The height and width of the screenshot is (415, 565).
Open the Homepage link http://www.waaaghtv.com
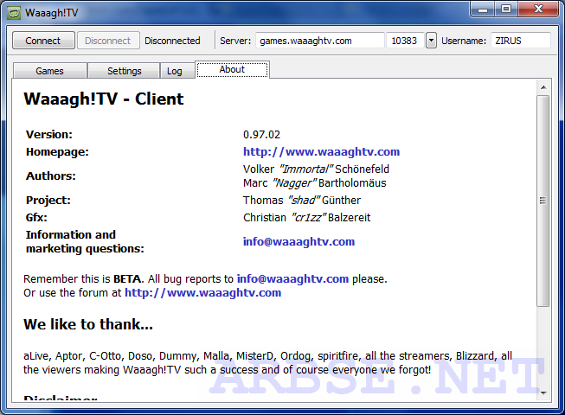pyautogui.click(x=321, y=152)
